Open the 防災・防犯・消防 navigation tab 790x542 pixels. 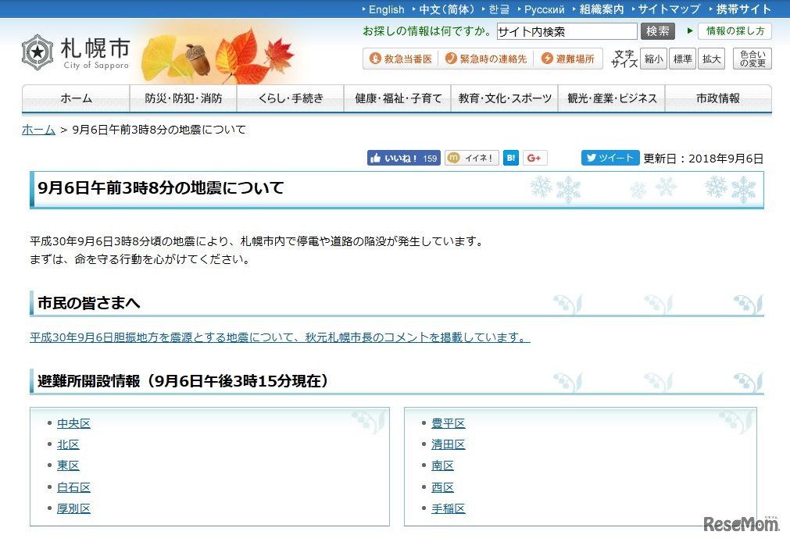click(184, 98)
